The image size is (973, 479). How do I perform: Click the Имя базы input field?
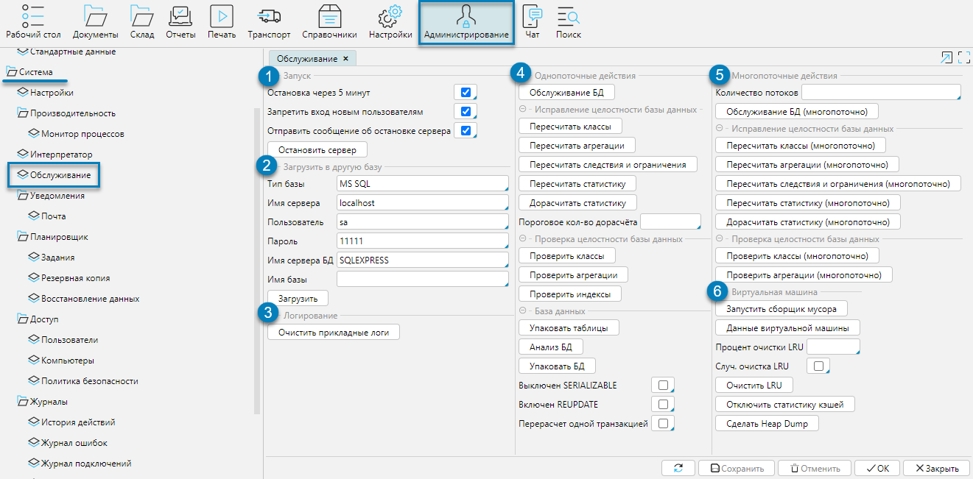coord(421,280)
